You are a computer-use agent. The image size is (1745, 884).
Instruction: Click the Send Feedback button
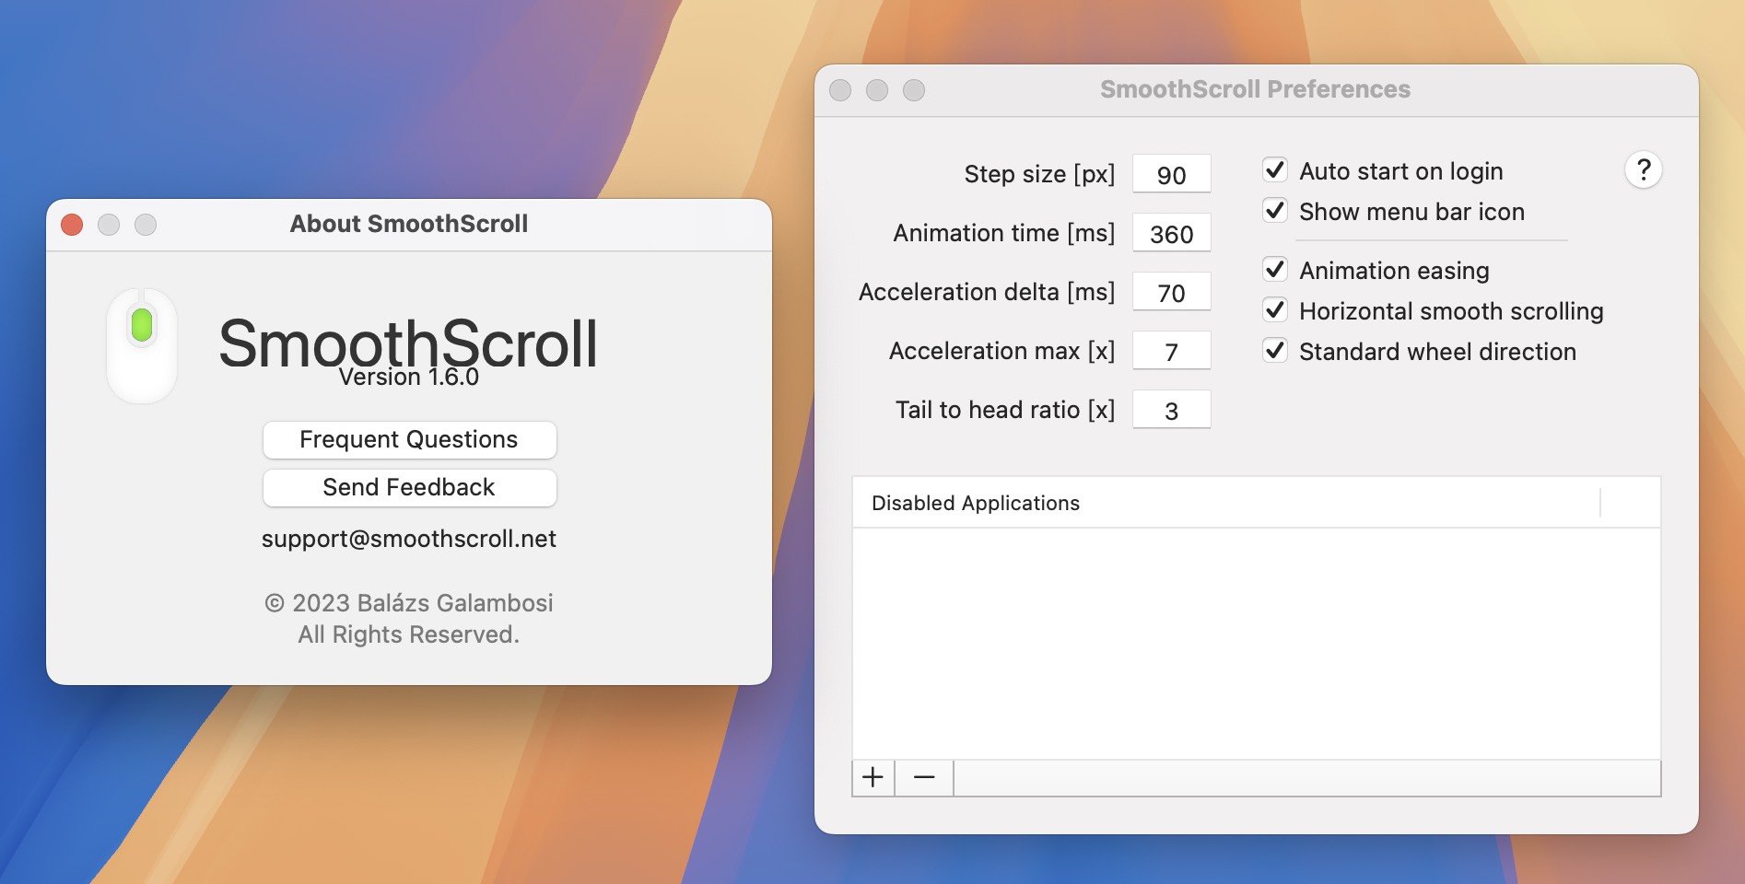(409, 487)
